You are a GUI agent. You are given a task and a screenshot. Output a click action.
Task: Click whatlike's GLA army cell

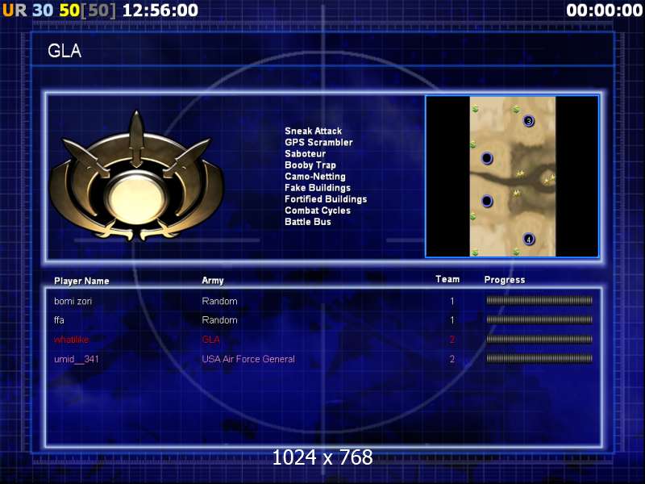click(x=210, y=340)
